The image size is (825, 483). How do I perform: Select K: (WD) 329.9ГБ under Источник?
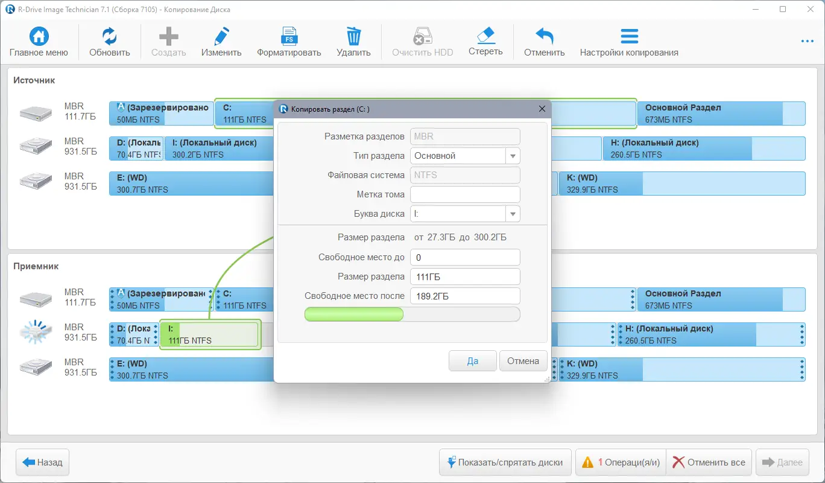[x=682, y=184]
